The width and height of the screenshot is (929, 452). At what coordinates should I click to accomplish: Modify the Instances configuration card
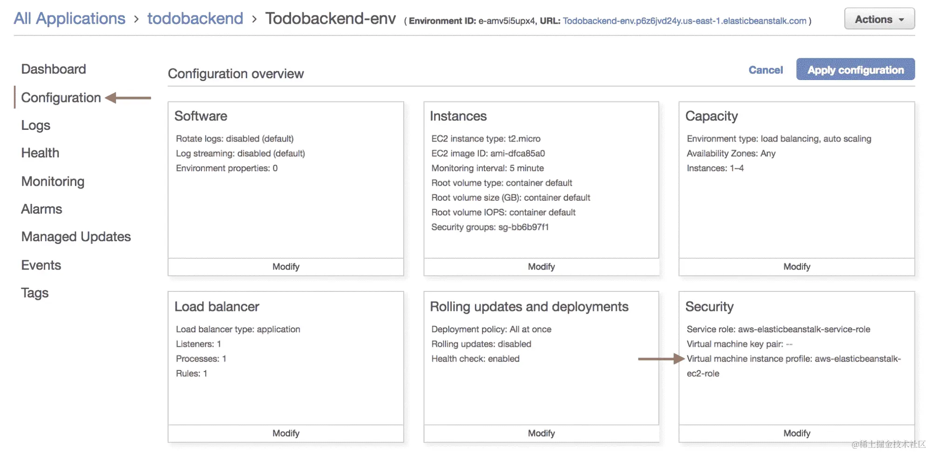[x=541, y=267]
